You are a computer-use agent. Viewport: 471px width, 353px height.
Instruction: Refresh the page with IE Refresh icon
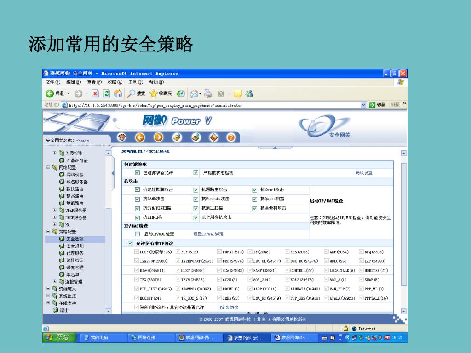tap(107, 94)
